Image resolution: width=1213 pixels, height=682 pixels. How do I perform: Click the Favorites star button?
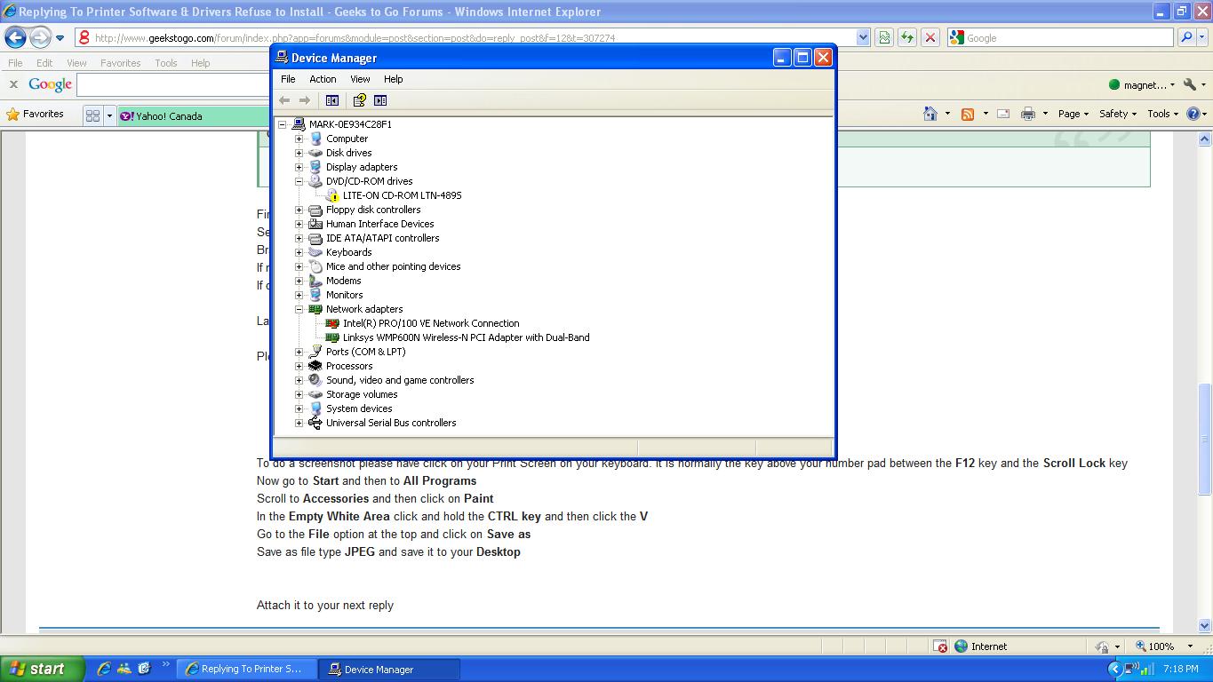tap(36, 114)
